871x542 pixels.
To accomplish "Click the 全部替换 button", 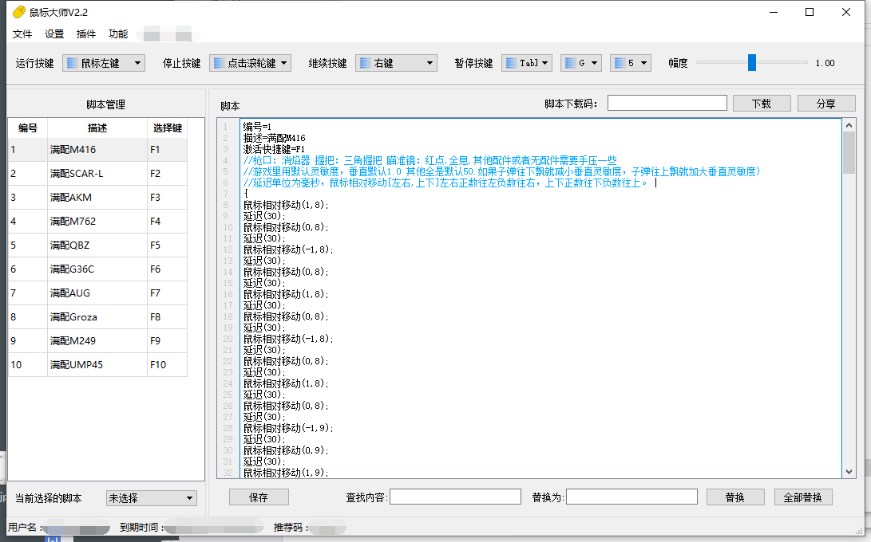I will click(x=803, y=497).
